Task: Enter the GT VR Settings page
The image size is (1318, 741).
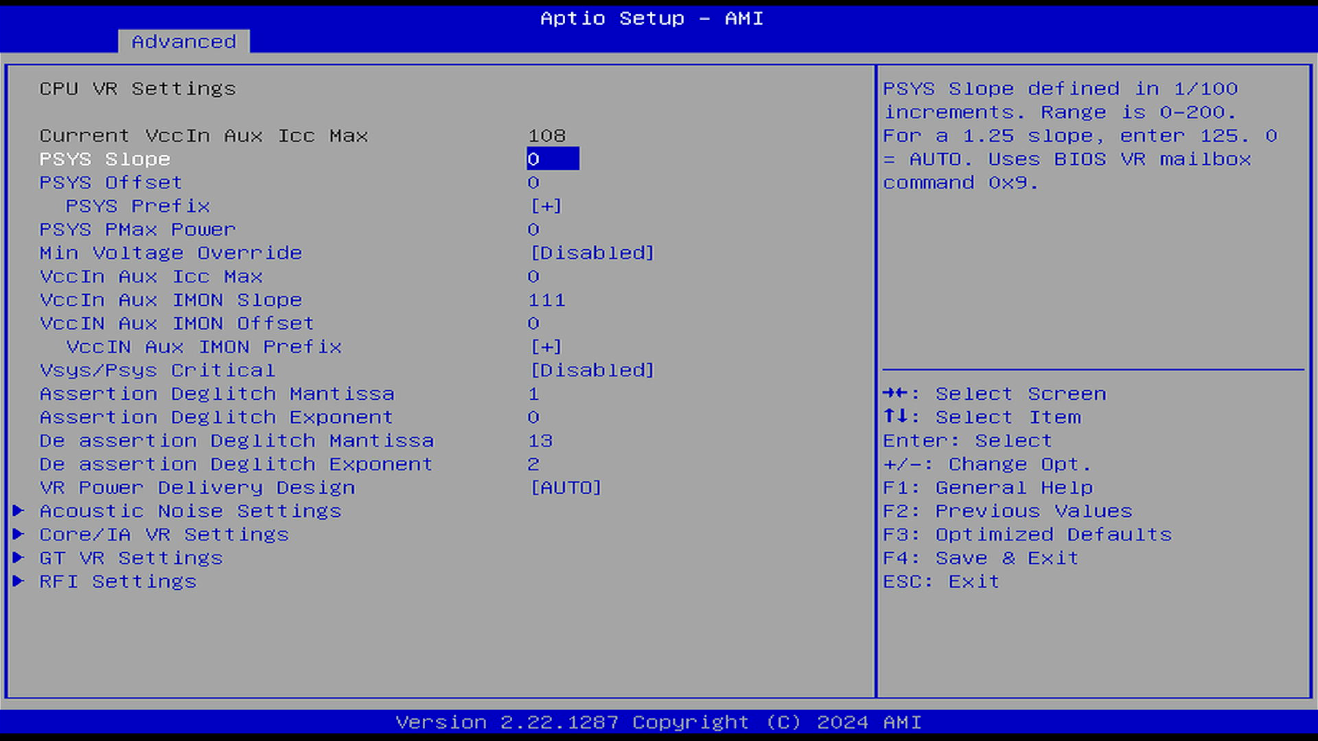Action: click(x=131, y=558)
